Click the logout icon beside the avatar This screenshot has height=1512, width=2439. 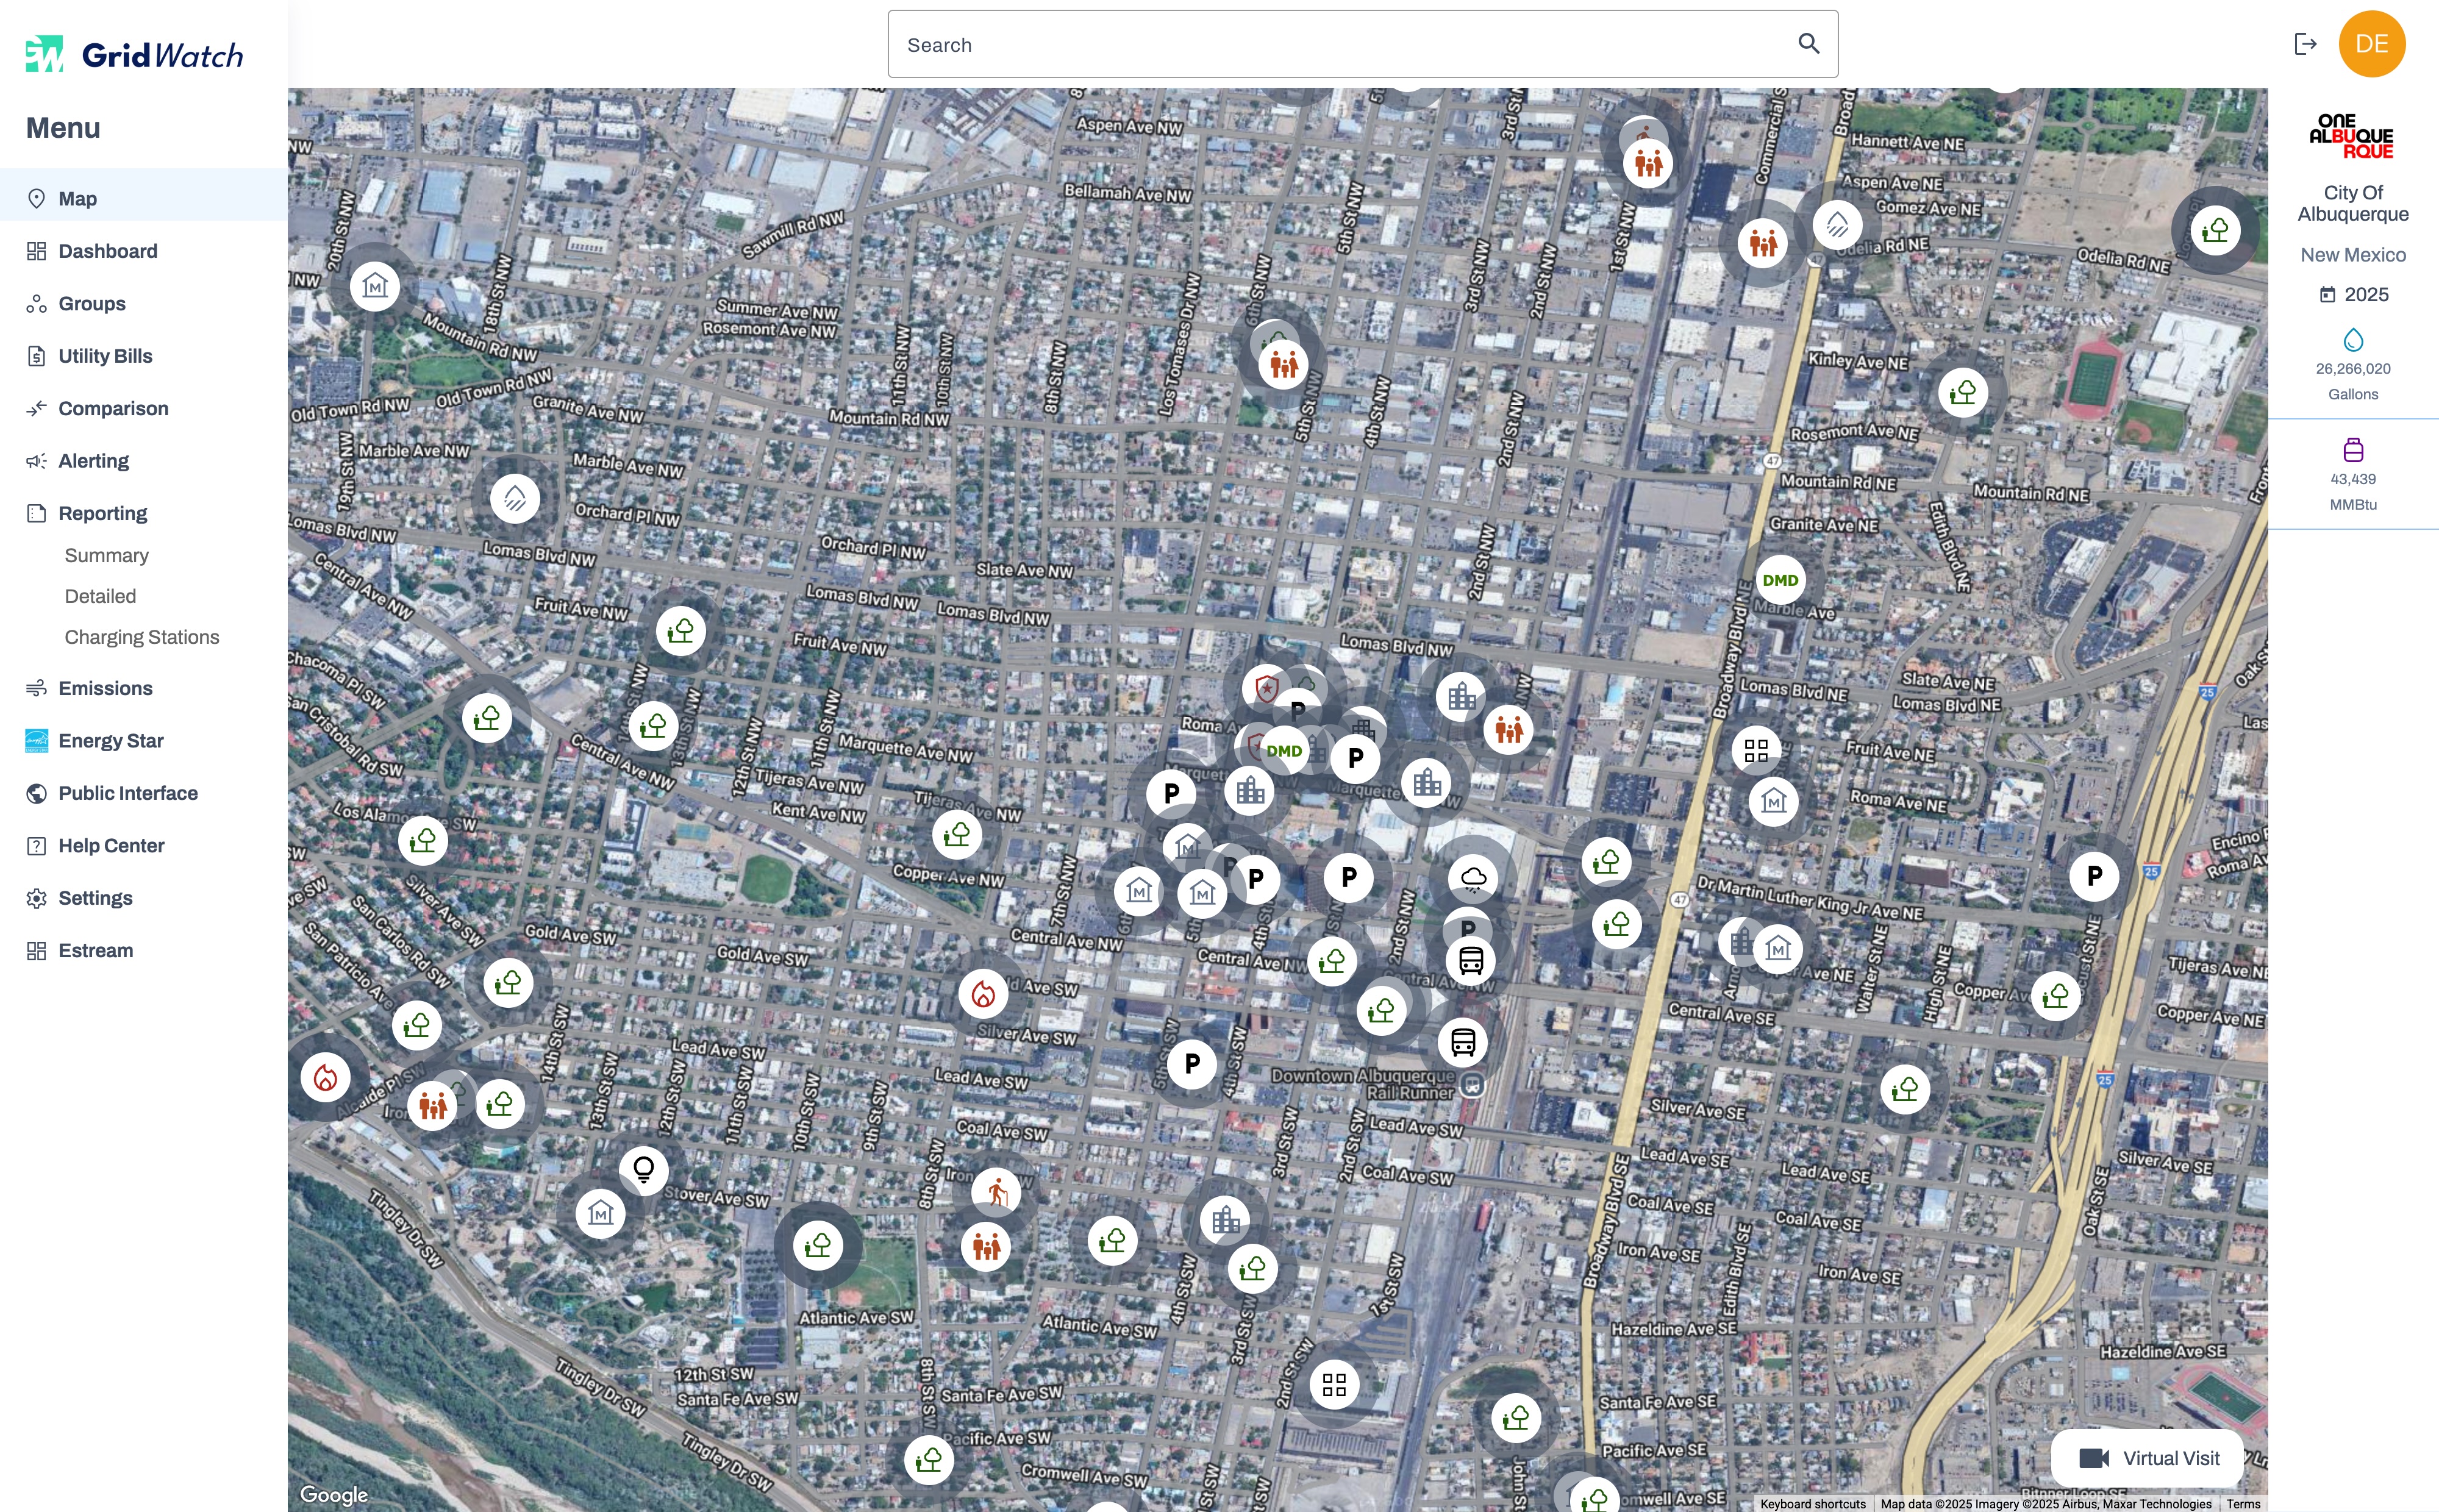[2305, 44]
